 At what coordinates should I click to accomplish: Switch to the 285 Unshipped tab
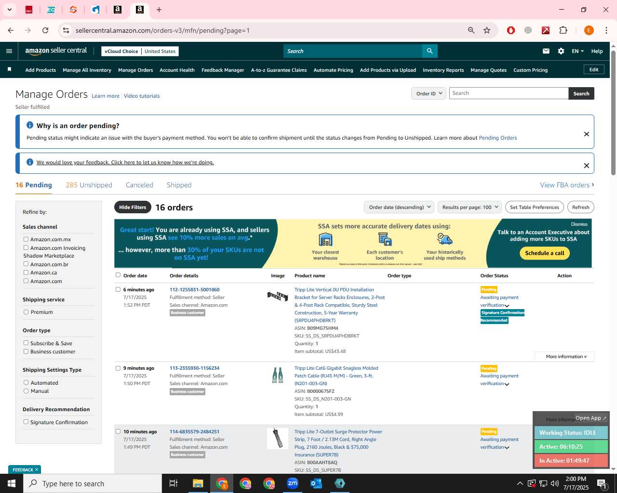tap(89, 185)
